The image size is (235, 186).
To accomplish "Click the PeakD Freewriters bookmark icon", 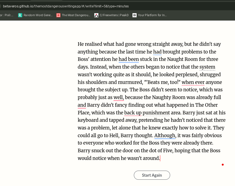I will (x=96, y=15).
